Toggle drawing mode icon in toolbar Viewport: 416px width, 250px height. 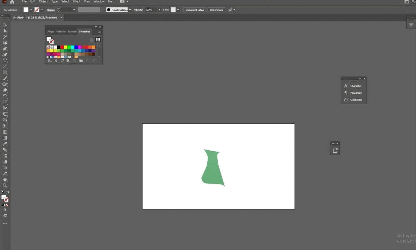click(5, 210)
